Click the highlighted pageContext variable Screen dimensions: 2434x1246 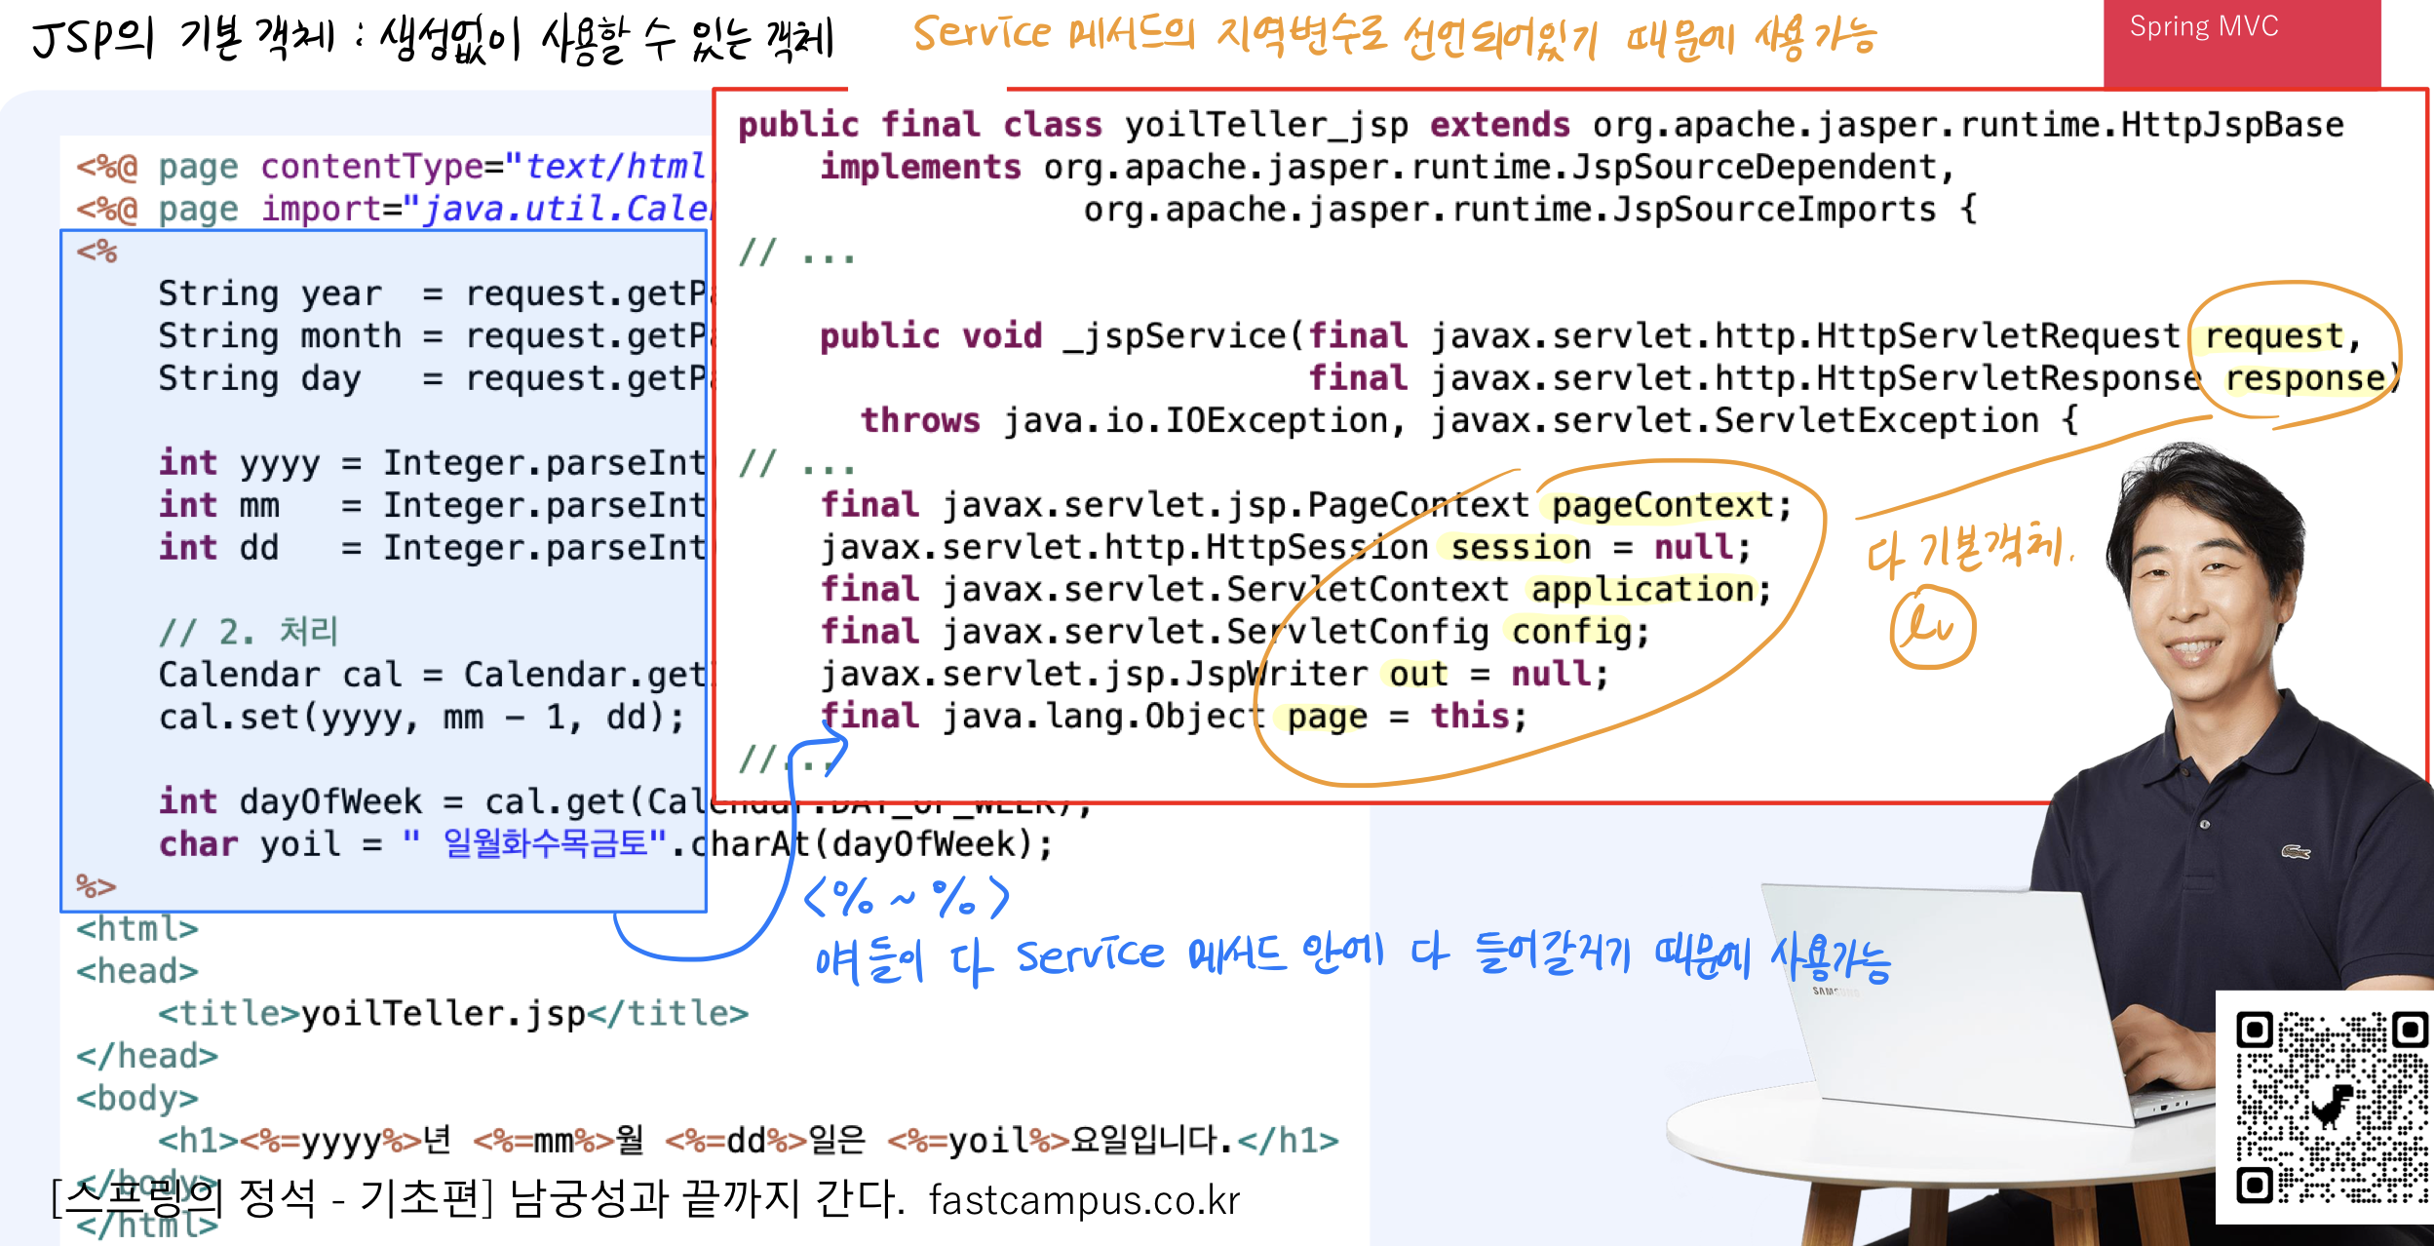(1662, 506)
